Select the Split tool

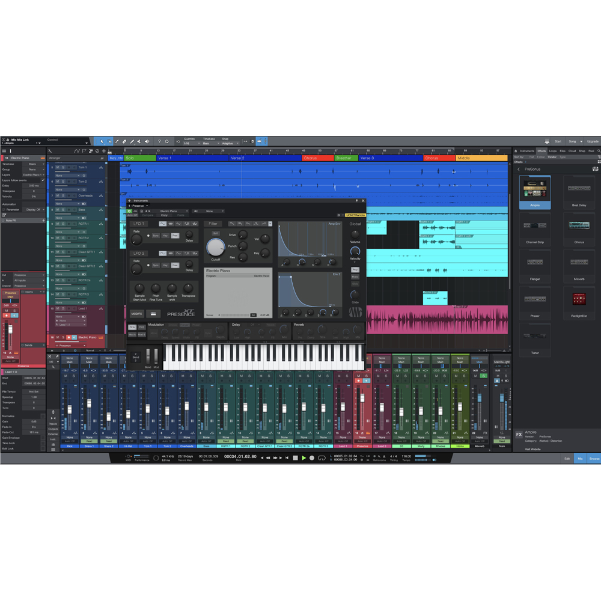click(117, 141)
